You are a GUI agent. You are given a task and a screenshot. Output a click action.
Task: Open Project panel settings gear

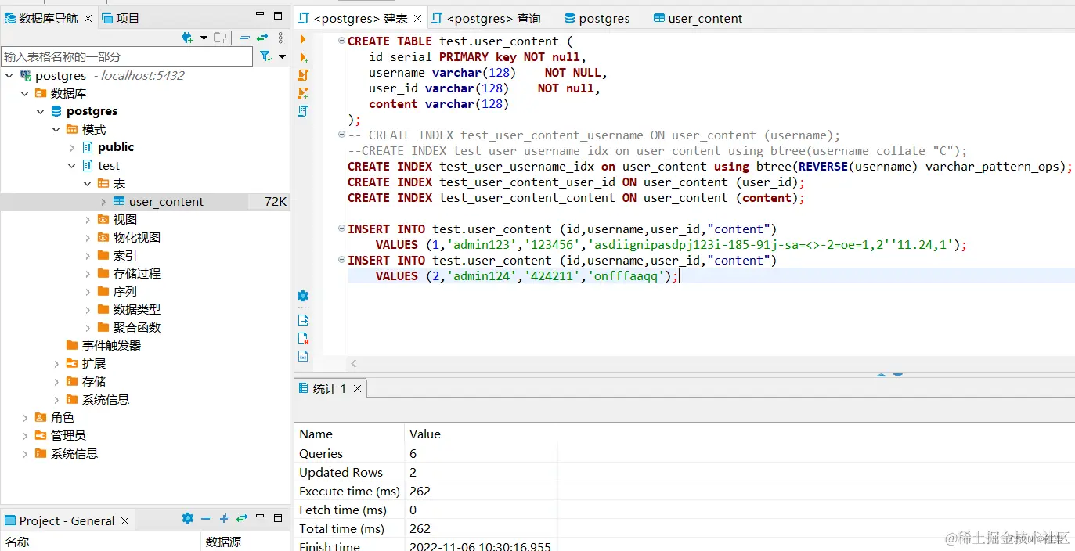pos(188,518)
